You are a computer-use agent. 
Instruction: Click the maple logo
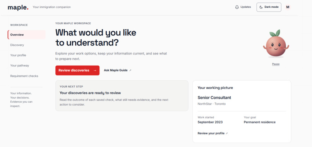(x=18, y=7)
